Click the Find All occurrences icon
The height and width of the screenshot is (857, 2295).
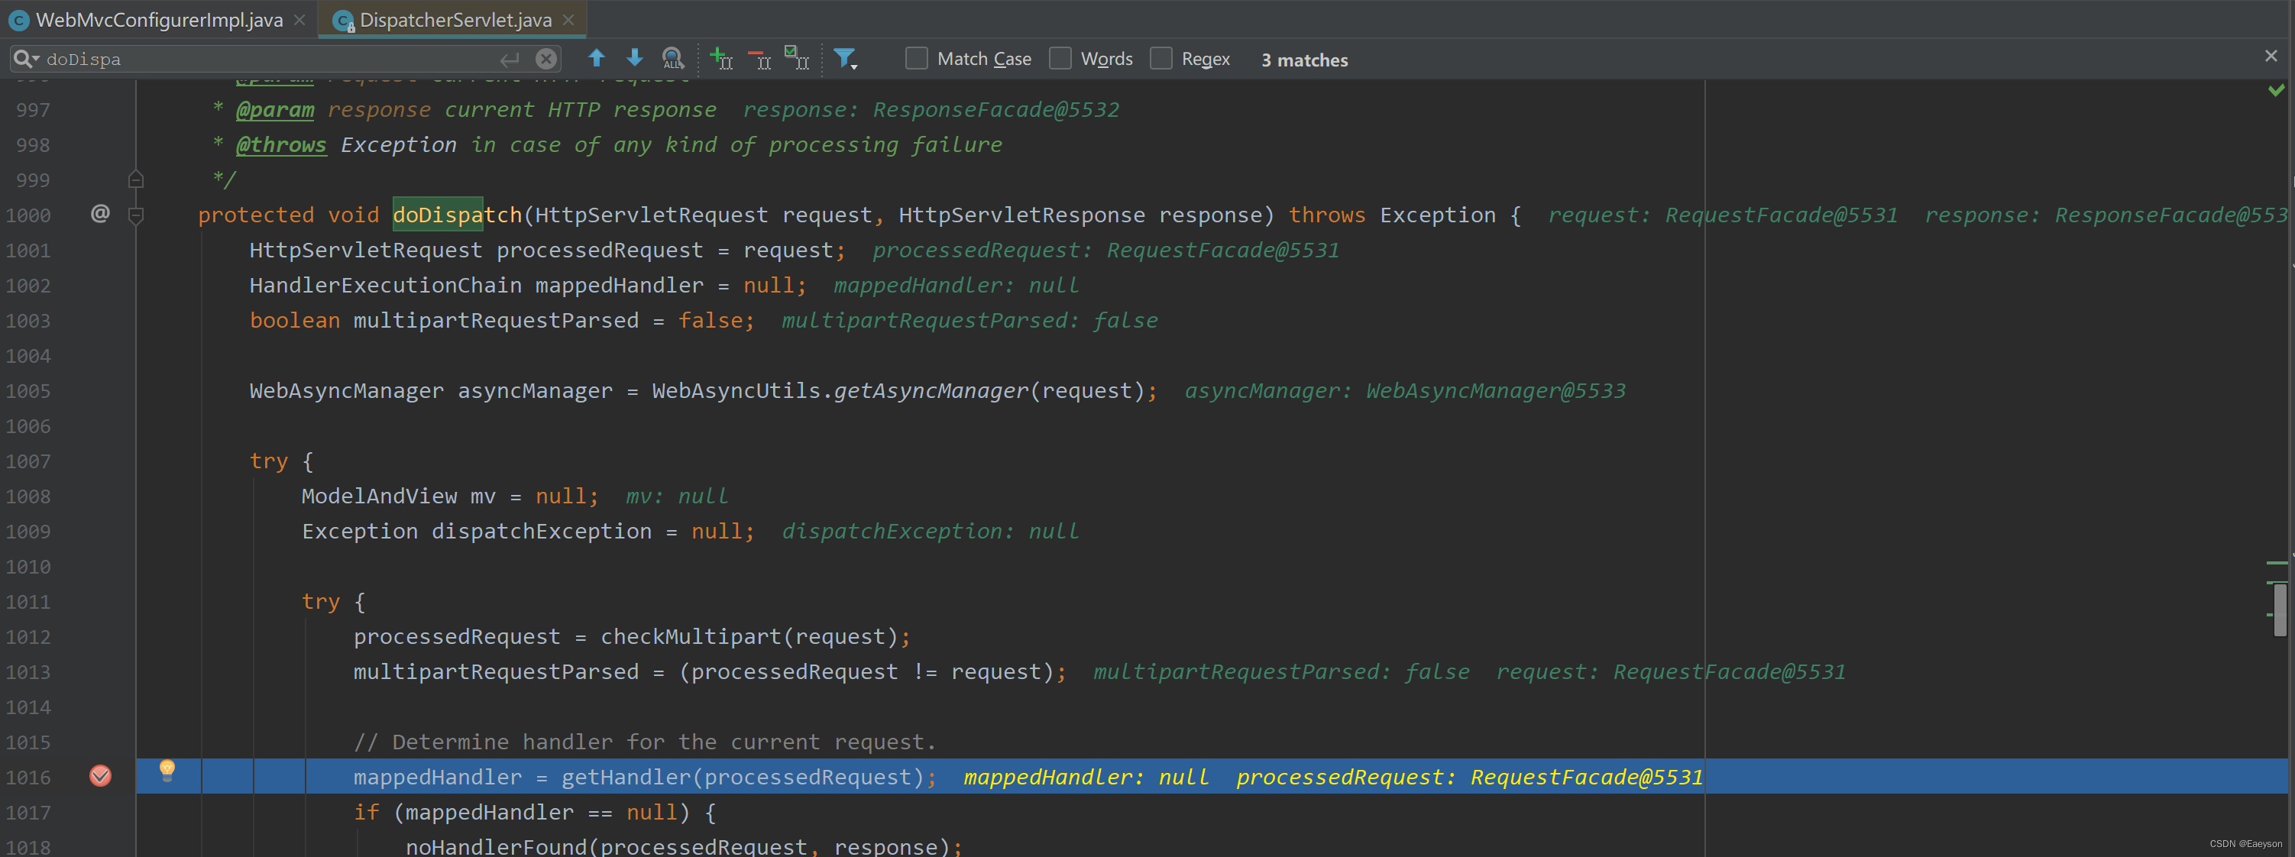672,59
